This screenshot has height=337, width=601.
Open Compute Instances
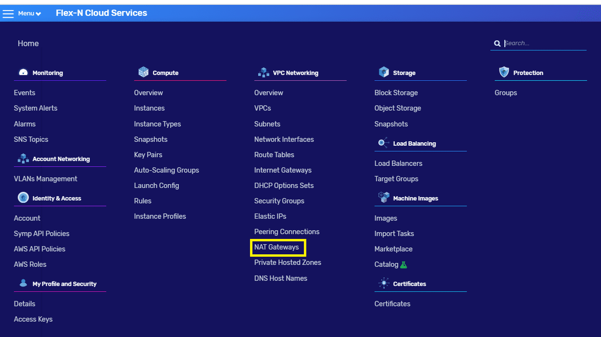149,108
